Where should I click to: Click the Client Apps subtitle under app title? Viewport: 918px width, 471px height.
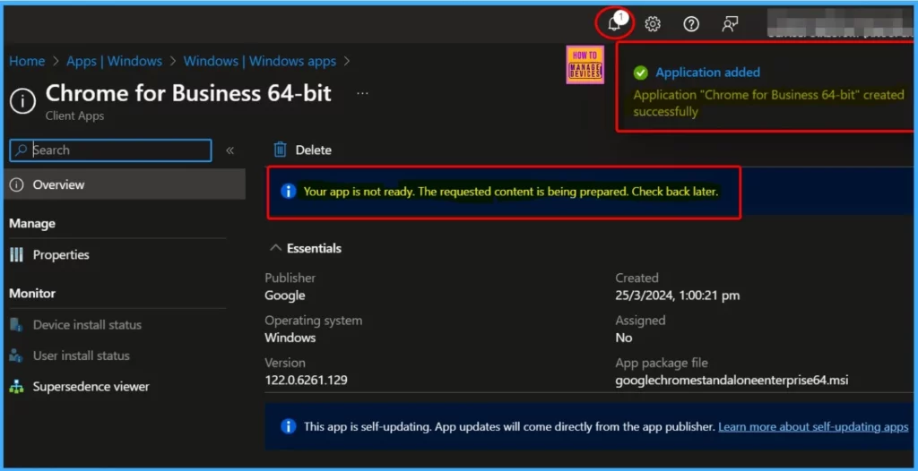(x=75, y=116)
